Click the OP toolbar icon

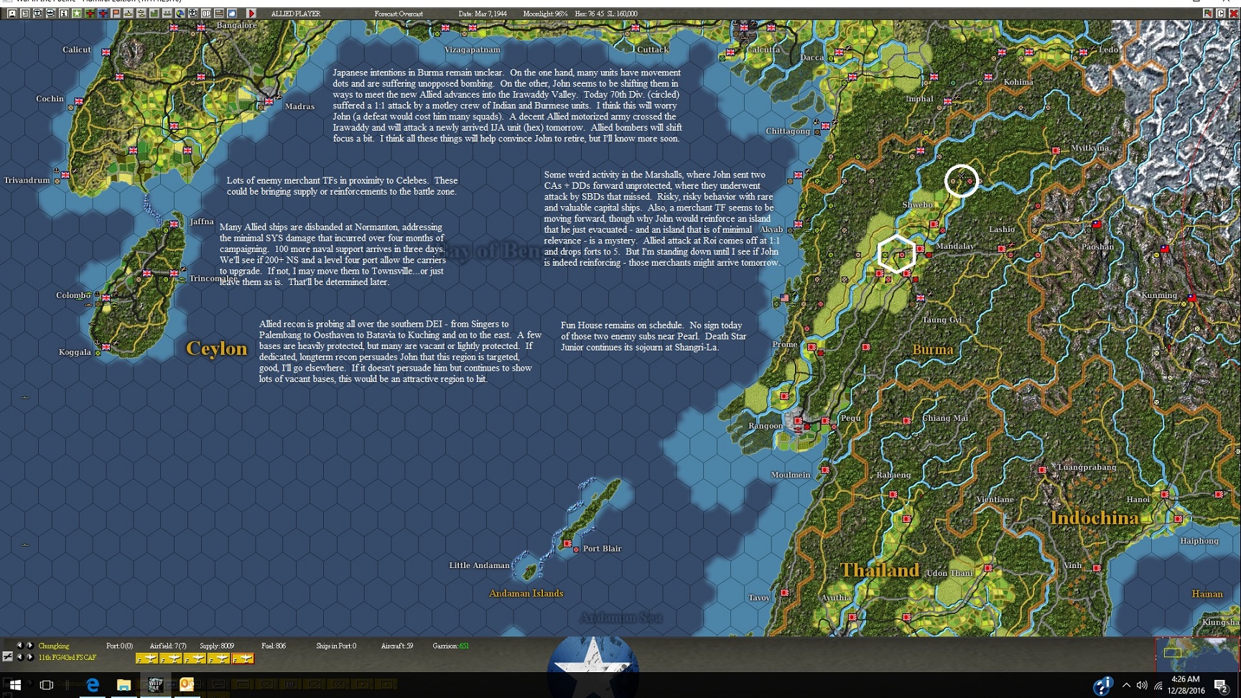click(x=206, y=14)
